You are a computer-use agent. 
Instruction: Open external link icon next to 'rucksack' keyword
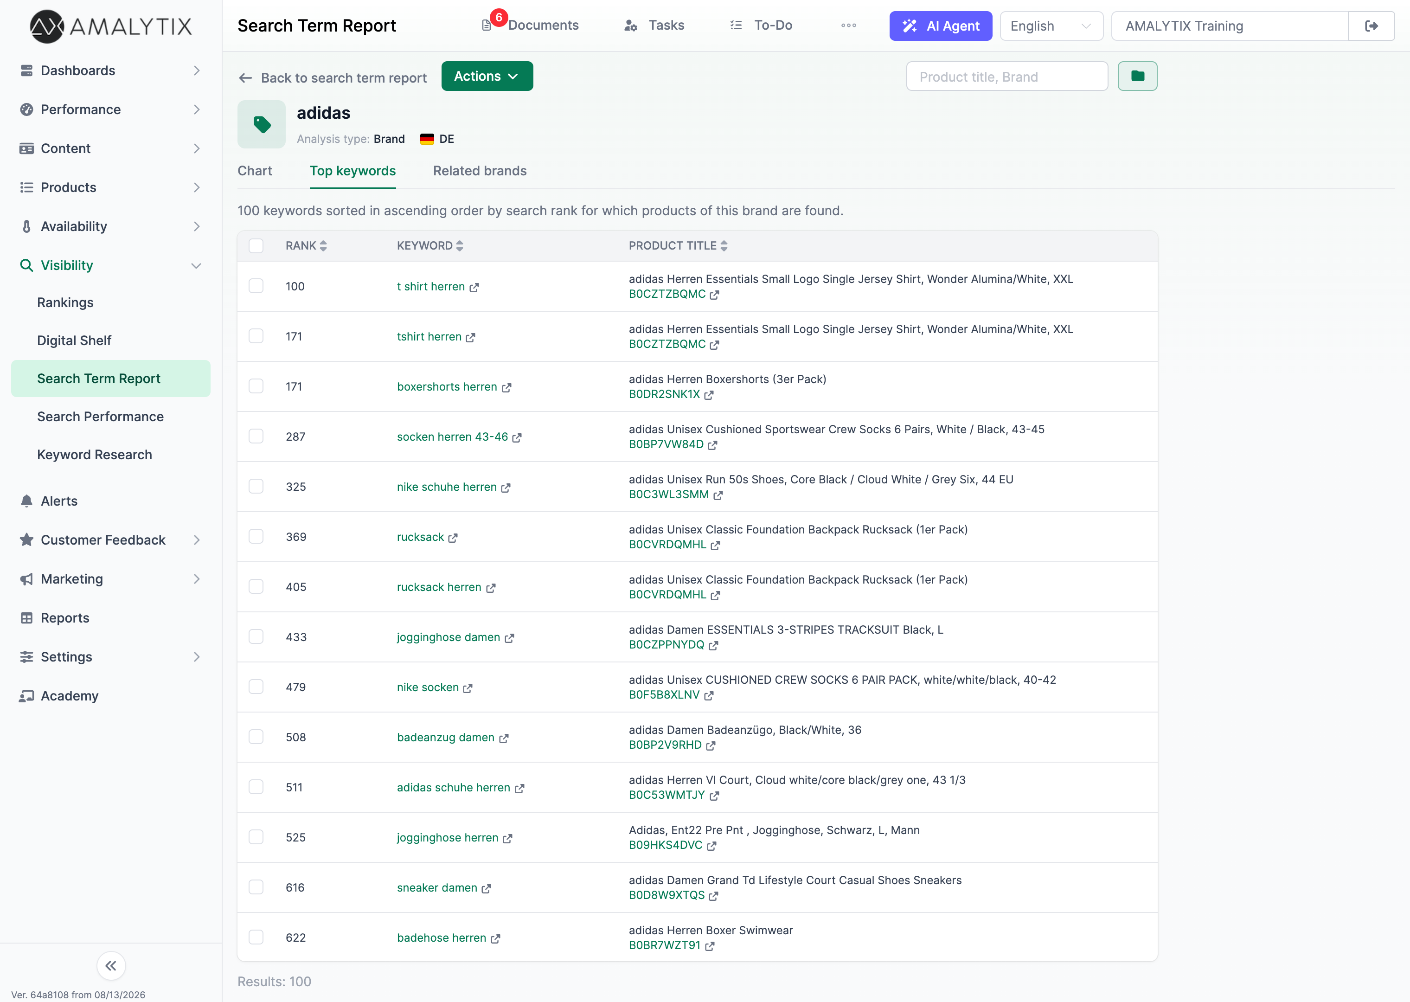click(453, 538)
